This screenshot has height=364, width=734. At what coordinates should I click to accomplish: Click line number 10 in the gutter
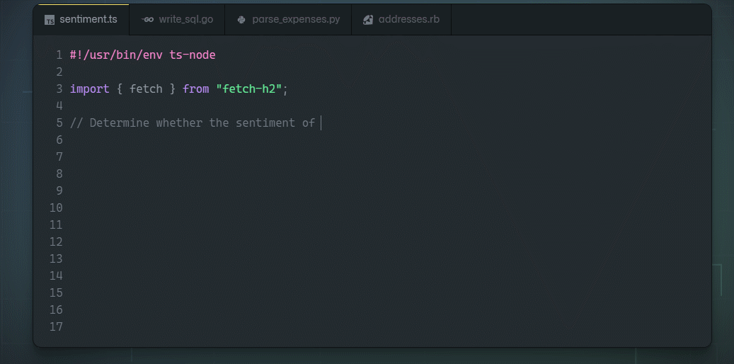click(56, 208)
